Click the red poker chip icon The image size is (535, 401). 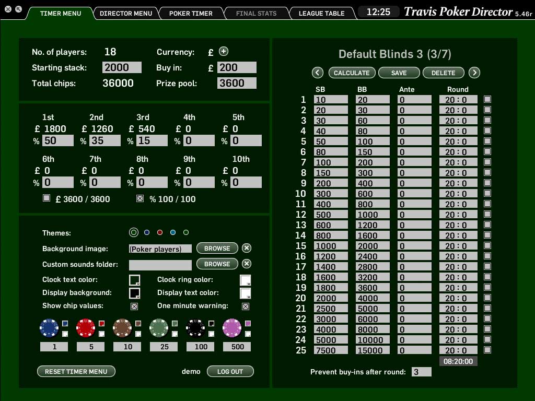click(x=86, y=328)
